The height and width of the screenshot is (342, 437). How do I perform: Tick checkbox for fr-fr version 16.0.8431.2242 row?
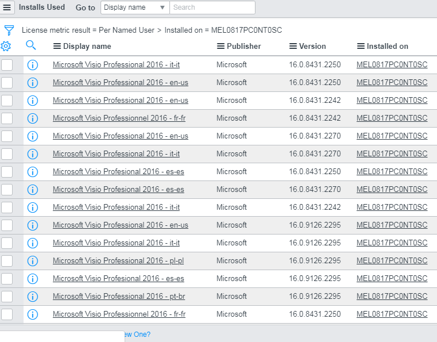coord(7,118)
